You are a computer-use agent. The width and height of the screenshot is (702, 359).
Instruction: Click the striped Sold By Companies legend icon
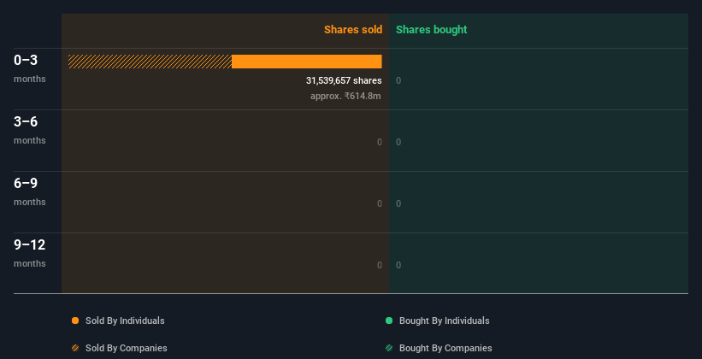coord(75,348)
